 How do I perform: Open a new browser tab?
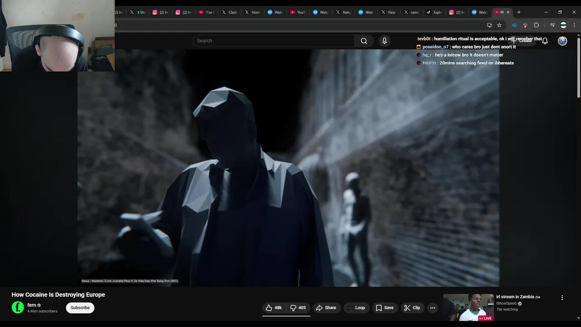(519, 12)
